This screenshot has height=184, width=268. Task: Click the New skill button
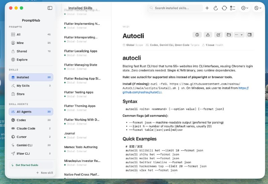point(45,173)
